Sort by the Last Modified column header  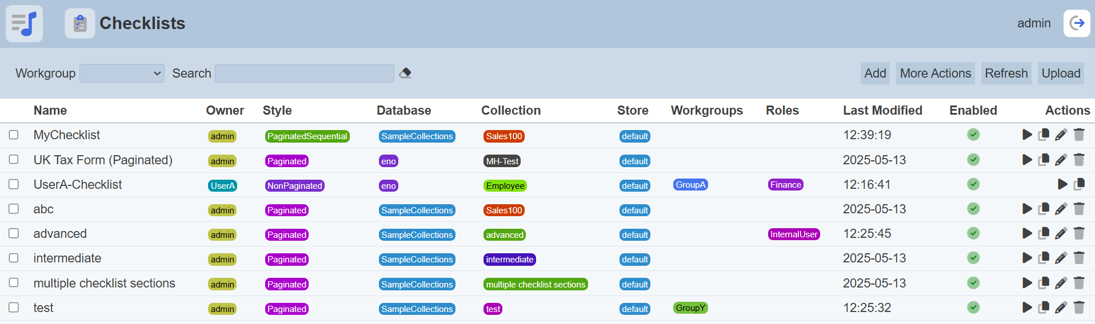882,111
